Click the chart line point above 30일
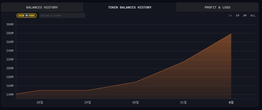Screen dimensions: 262x110 (135, 82)
